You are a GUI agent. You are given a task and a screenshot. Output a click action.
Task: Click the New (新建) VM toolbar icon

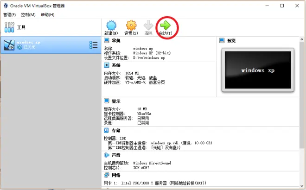111,25
